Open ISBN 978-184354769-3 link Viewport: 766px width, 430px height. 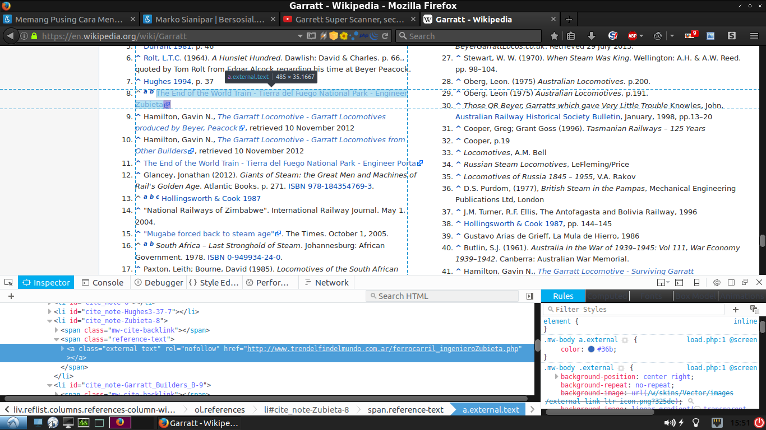[330, 186]
